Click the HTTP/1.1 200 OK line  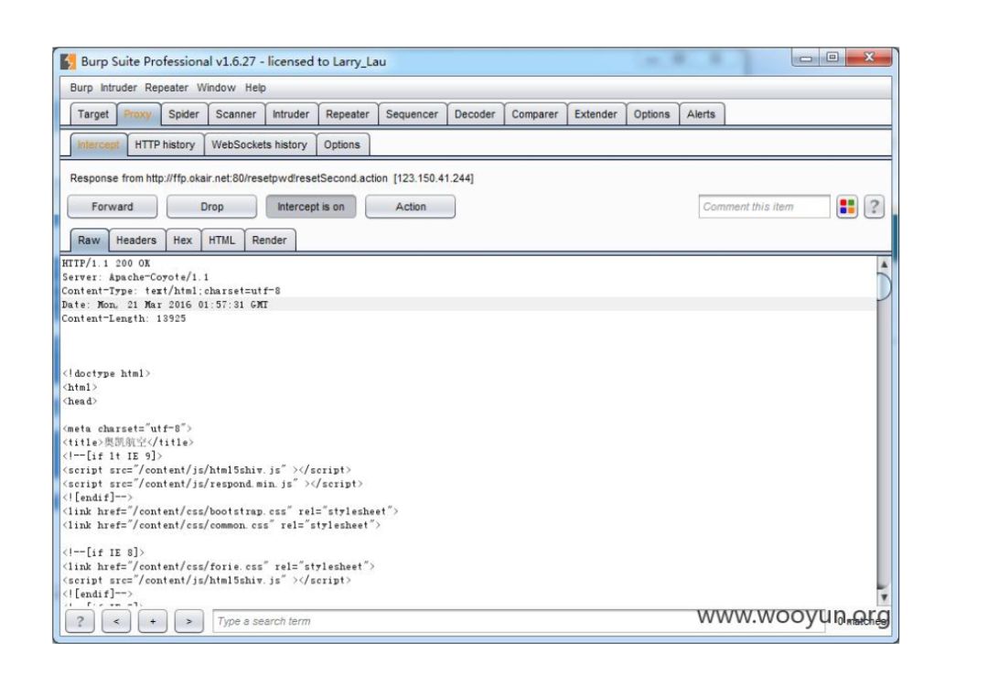106,263
